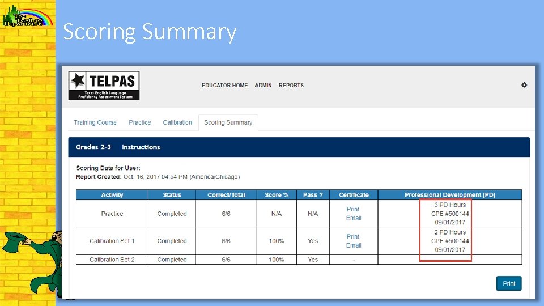Click Print link in Calibration Set 1 row
Screen dimensions: 544x306
pyautogui.click(x=353, y=237)
